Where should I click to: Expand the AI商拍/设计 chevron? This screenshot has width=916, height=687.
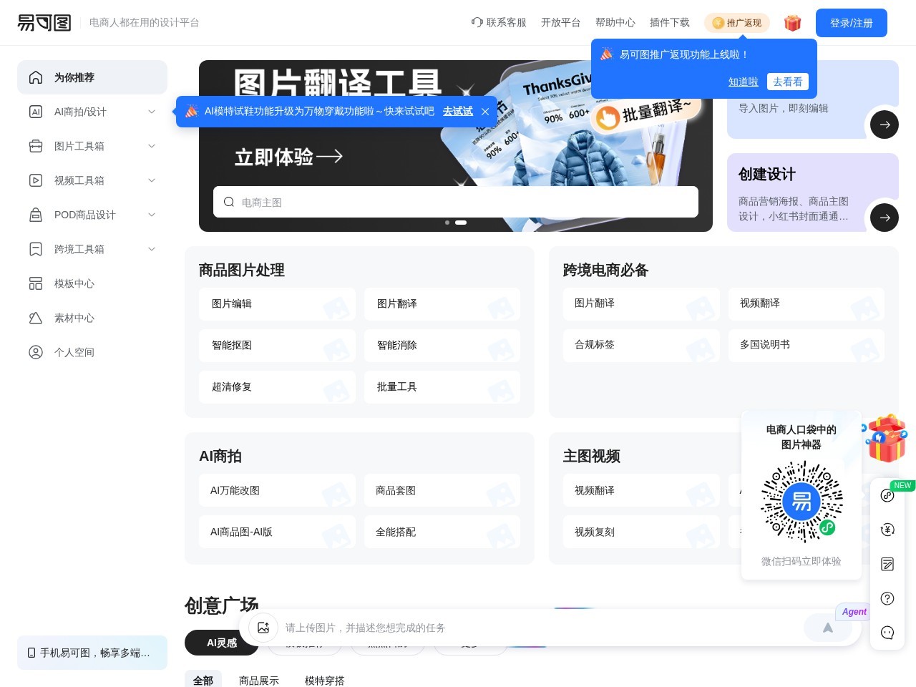click(x=152, y=112)
